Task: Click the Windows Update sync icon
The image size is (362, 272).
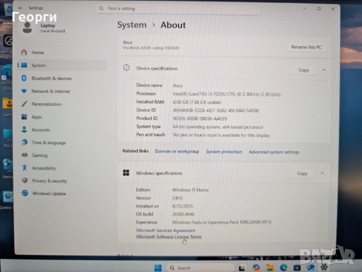Action: point(25,193)
